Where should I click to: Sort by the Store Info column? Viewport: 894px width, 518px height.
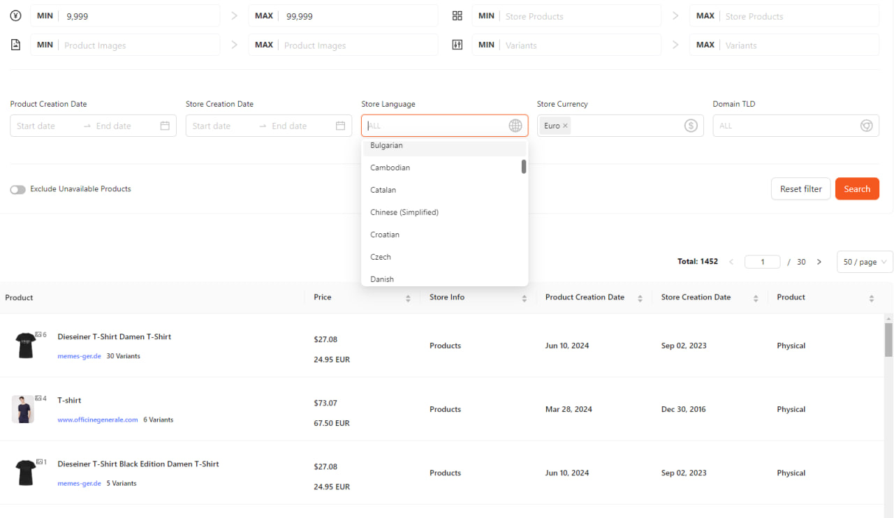(x=524, y=298)
